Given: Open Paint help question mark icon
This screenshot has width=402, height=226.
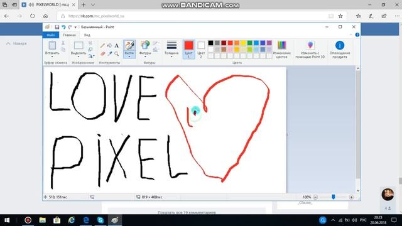Looking at the screenshot, I should click(357, 35).
